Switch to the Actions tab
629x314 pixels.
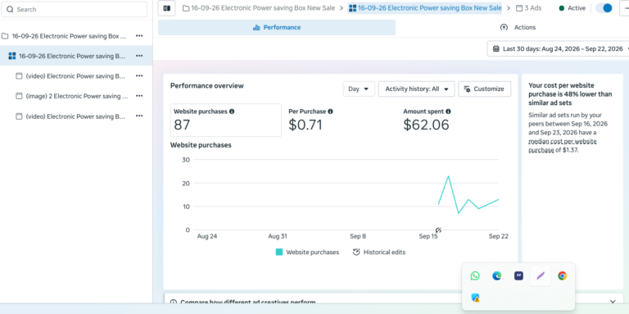click(518, 27)
